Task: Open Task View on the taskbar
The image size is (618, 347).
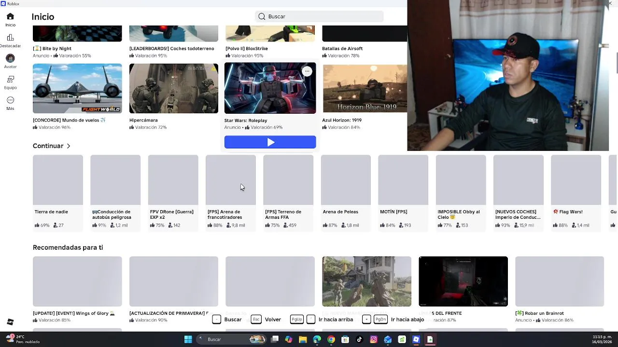Action: tap(275, 339)
